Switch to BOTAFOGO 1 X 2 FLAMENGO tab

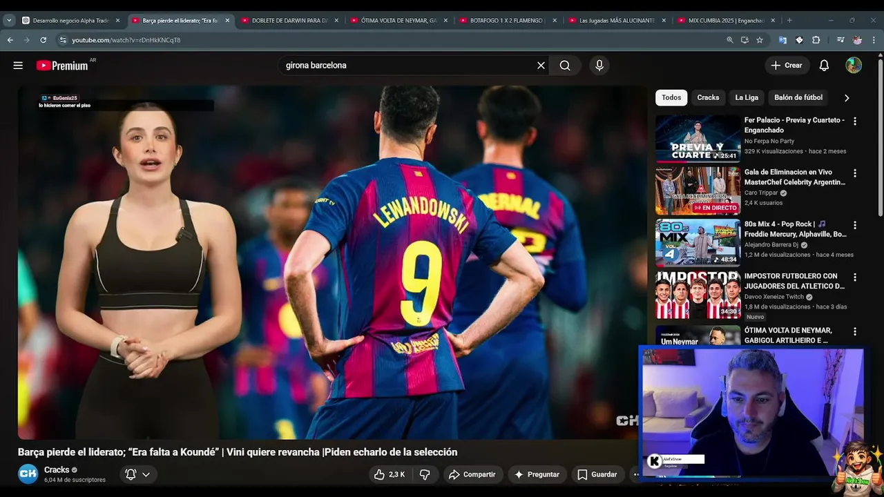[508, 21]
